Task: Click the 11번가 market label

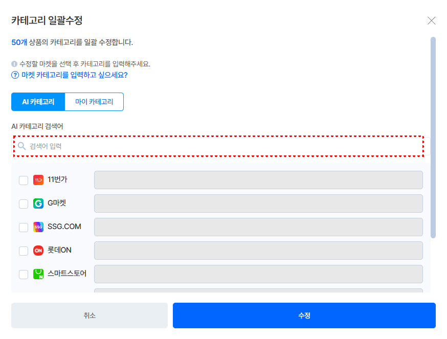Action: 57,179
